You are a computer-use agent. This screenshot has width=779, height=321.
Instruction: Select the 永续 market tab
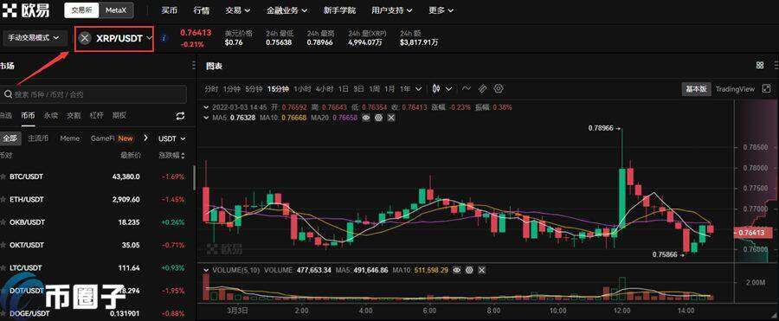pos(51,115)
